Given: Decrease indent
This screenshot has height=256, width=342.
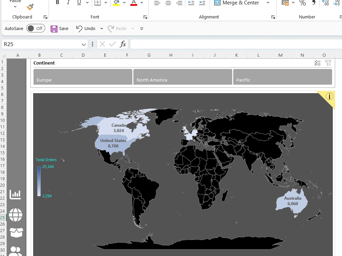Looking at the screenshot, I should click(191, 3).
